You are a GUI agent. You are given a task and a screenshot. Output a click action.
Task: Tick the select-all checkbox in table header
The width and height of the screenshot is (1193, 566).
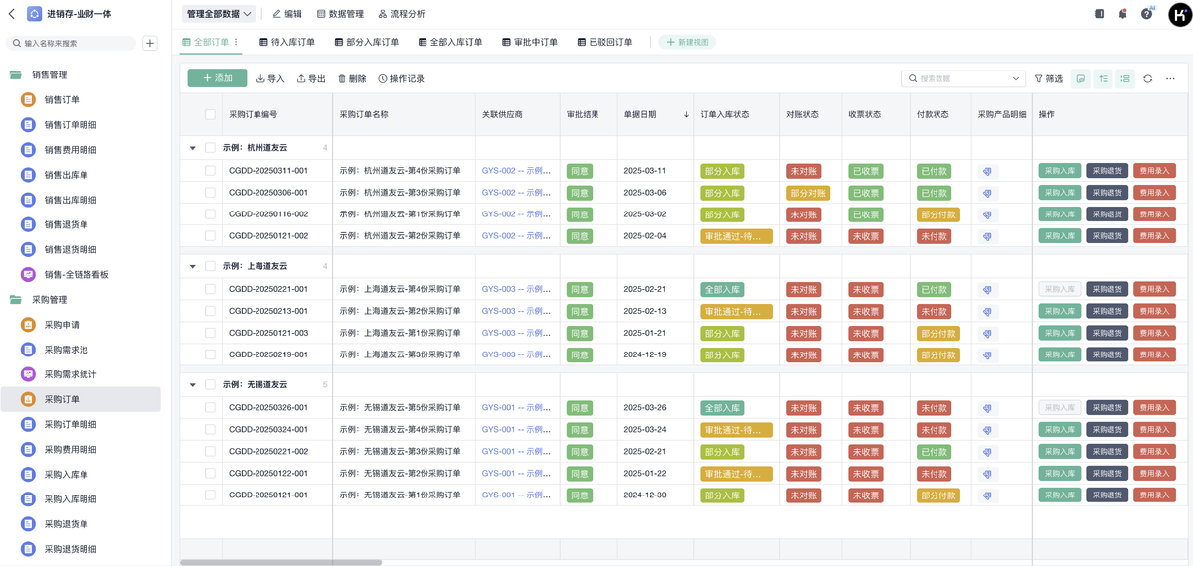click(210, 115)
